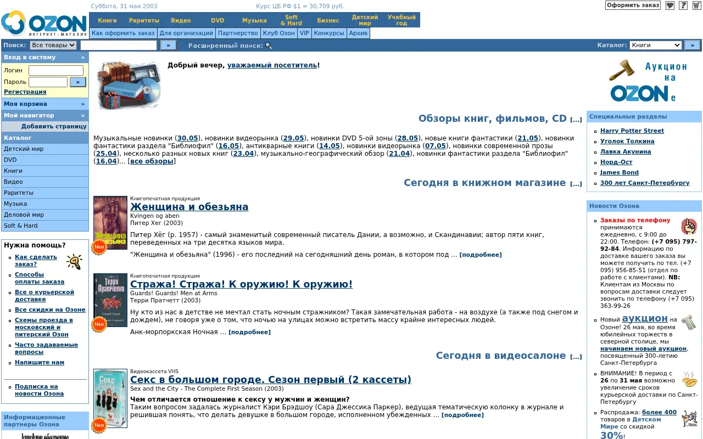The height and width of the screenshot is (439, 703).
Task: Open the 'Бизнес' top navigation tab
Action: point(328,20)
